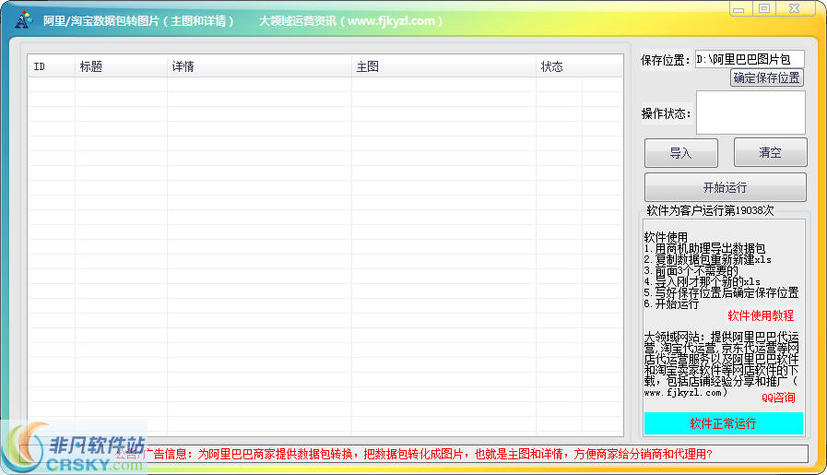Click the red 公告广告信息 announcement text

(414, 454)
